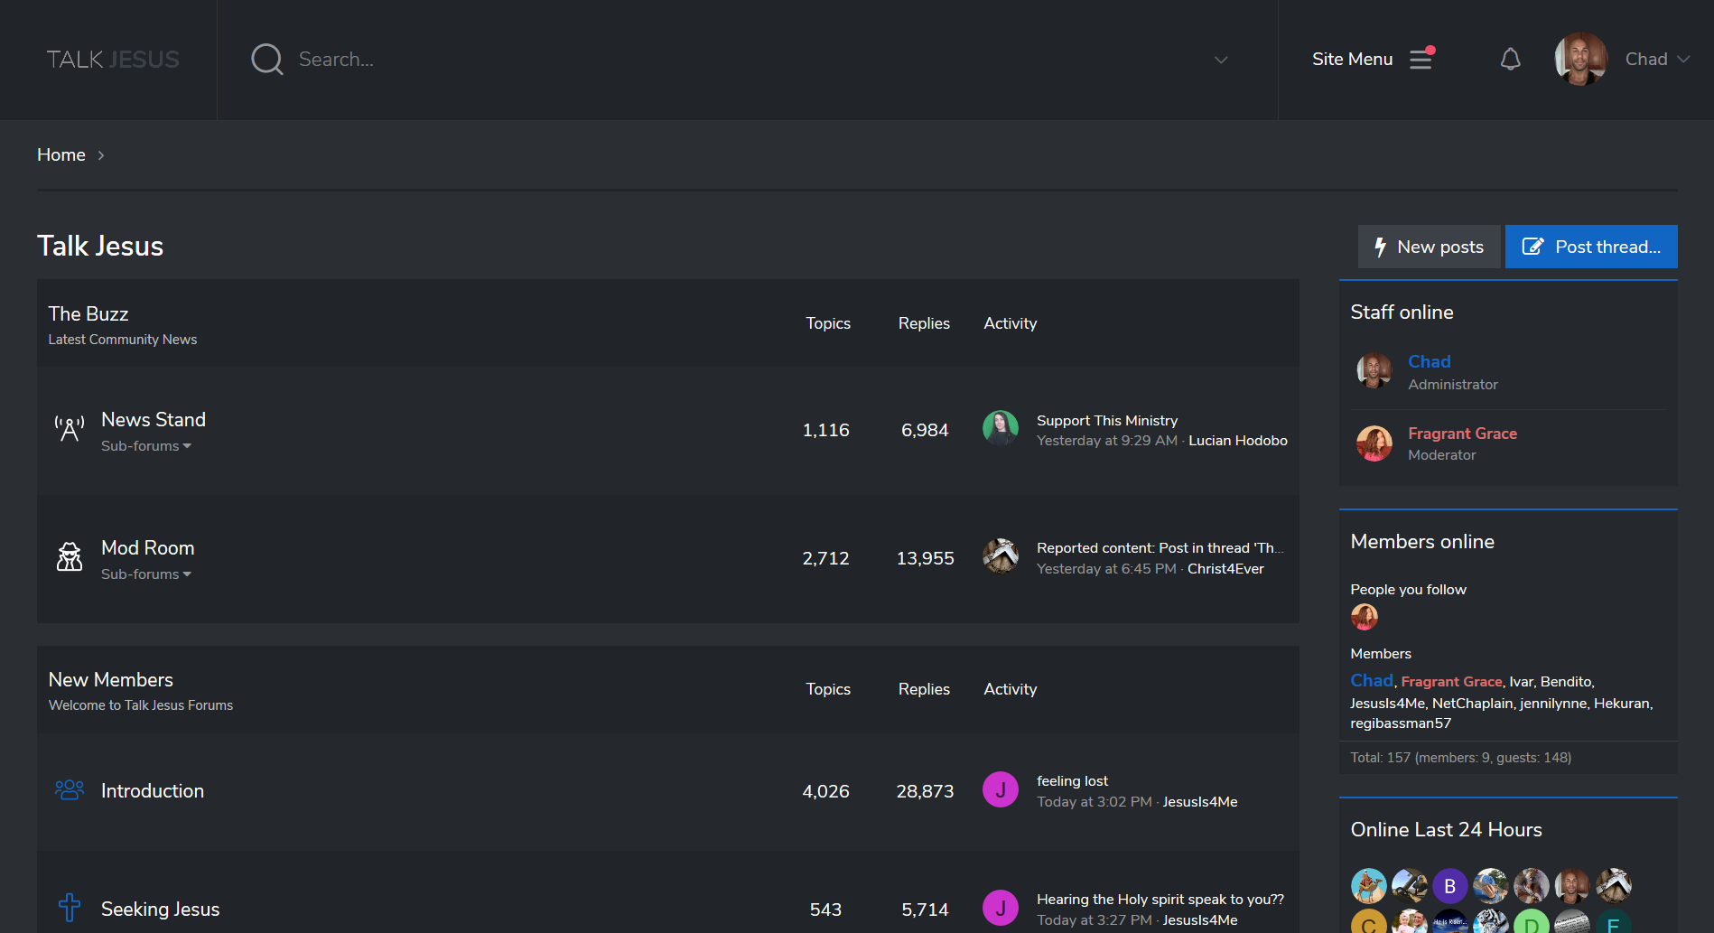Go to the Home breadcrumb
This screenshot has width=1714, height=933.
61,155
